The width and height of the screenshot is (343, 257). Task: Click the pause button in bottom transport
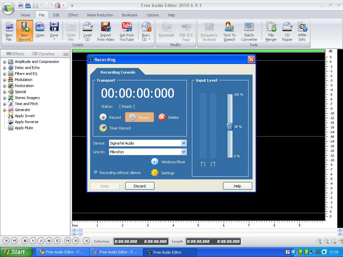[57, 241]
